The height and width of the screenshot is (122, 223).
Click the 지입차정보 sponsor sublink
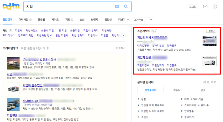click(x=143, y=65)
